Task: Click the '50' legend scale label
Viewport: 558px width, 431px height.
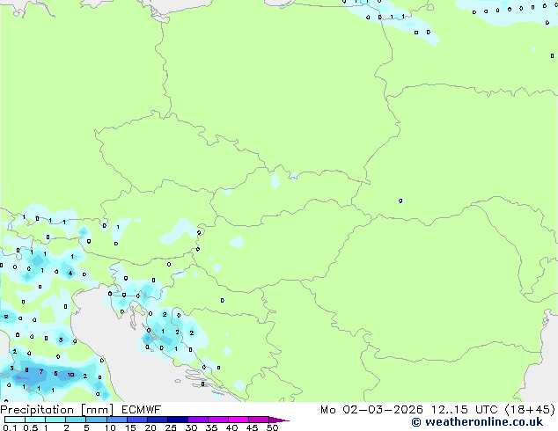Action: [272, 427]
